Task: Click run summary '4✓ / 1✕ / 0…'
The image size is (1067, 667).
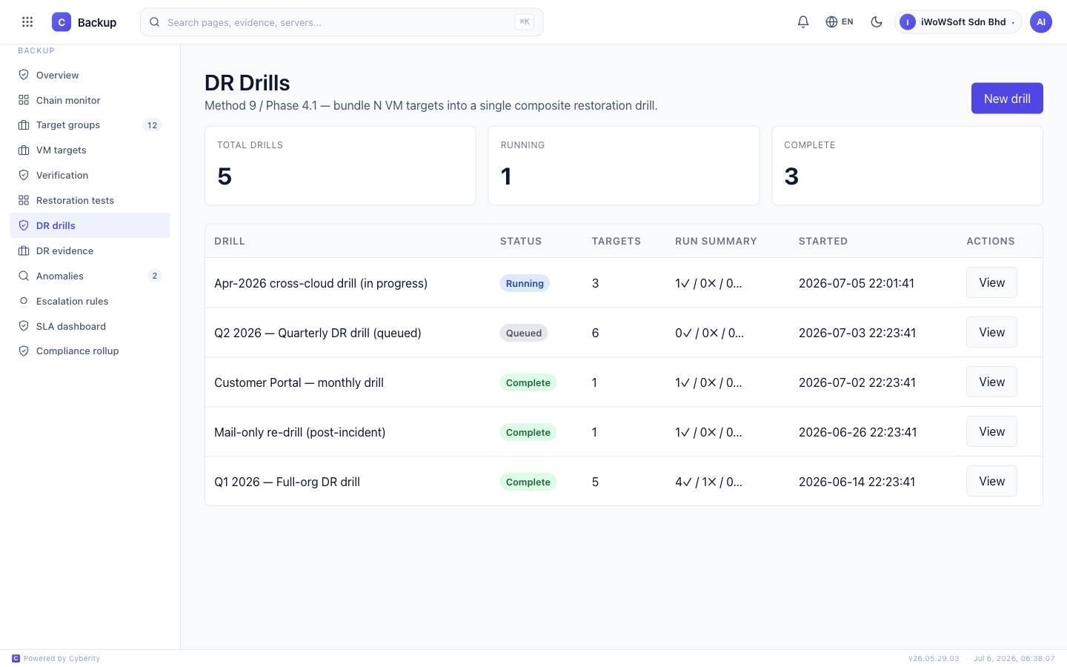Action: point(709,482)
